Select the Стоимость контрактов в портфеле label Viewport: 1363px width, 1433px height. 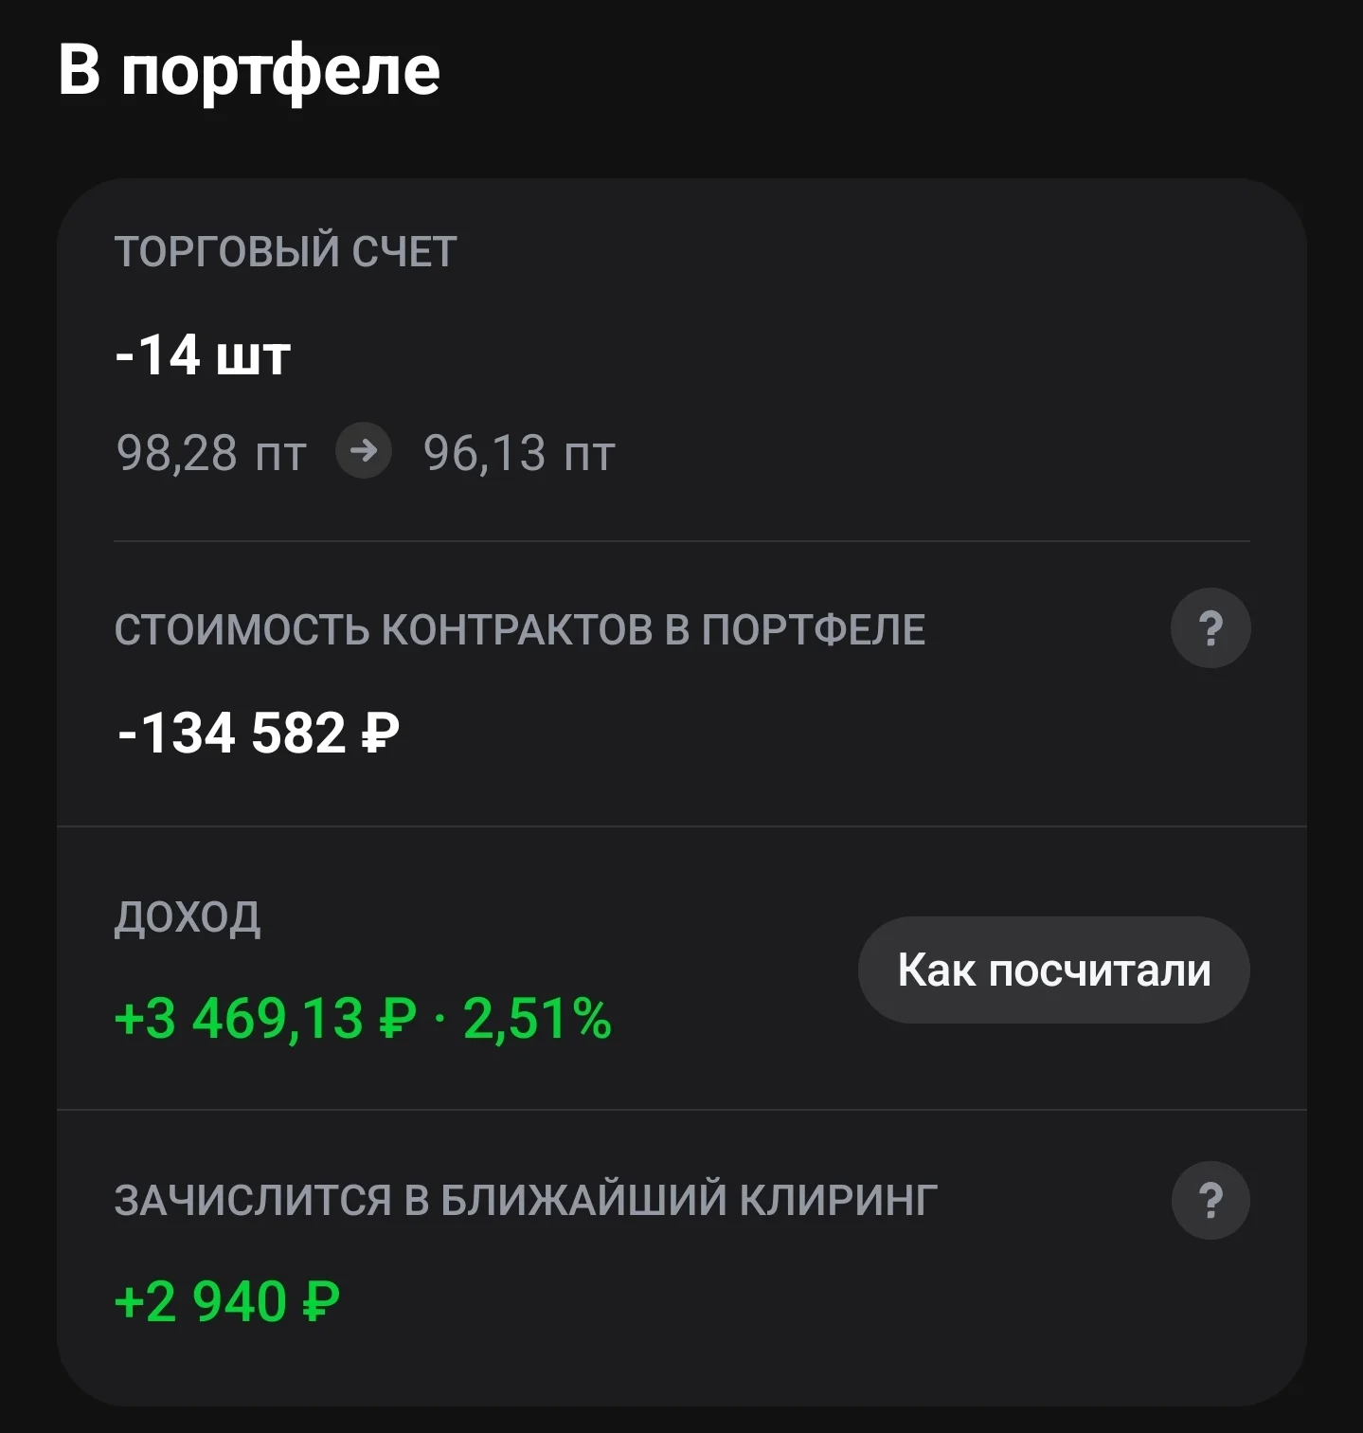[x=520, y=630]
